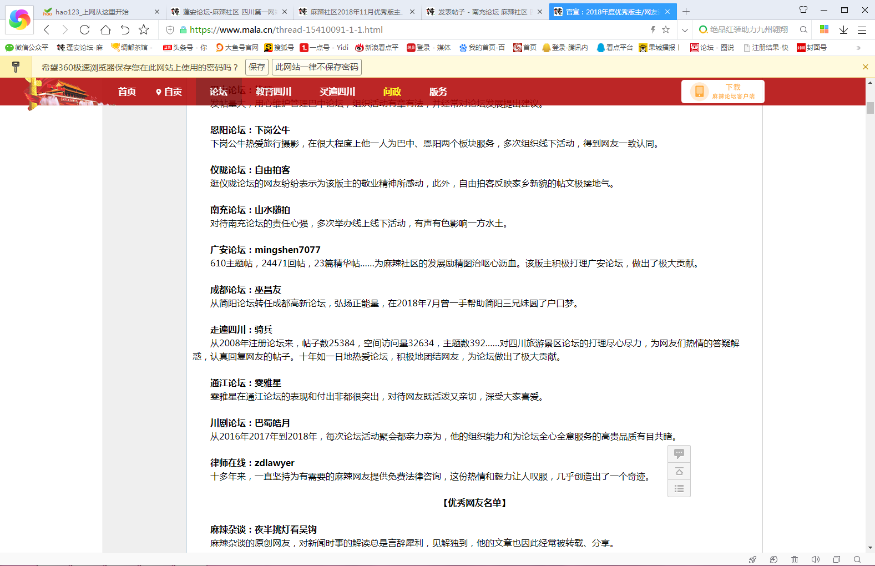
Task: Click the search box in the toolbar
Action: point(749,30)
